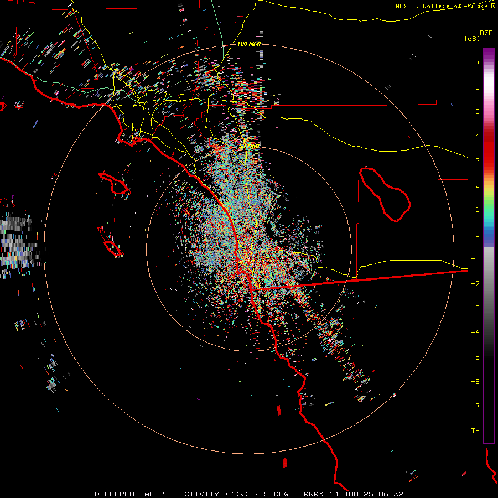Image resolution: width=498 pixels, height=498 pixels.
Task: Select the -6 label on the scale
Action: click(x=475, y=382)
